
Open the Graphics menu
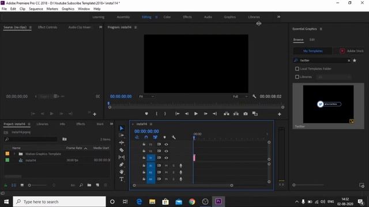pos(68,9)
